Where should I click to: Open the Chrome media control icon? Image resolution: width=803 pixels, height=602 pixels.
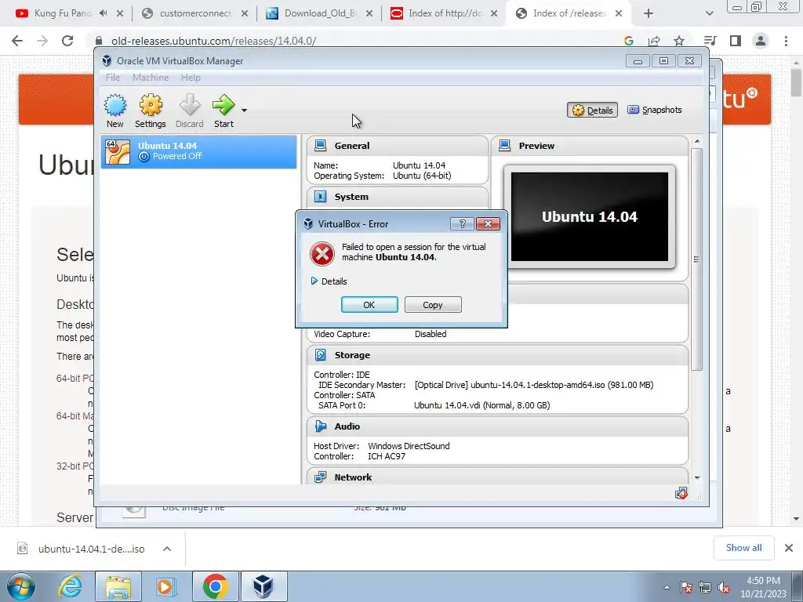[710, 41]
